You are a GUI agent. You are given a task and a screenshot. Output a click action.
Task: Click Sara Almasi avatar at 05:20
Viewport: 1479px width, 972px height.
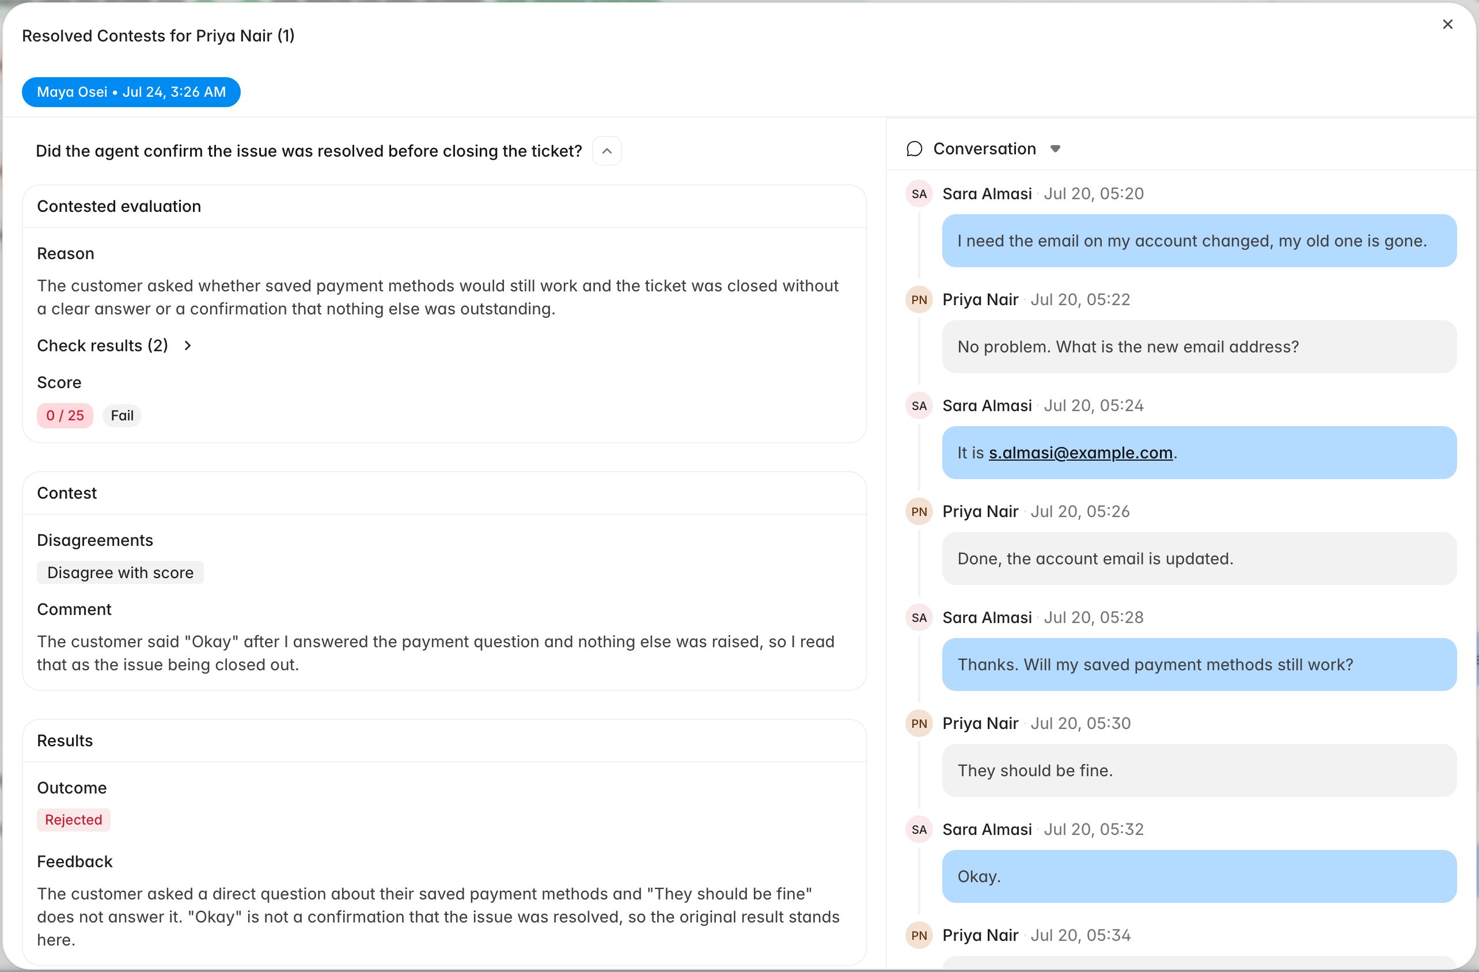[919, 194]
